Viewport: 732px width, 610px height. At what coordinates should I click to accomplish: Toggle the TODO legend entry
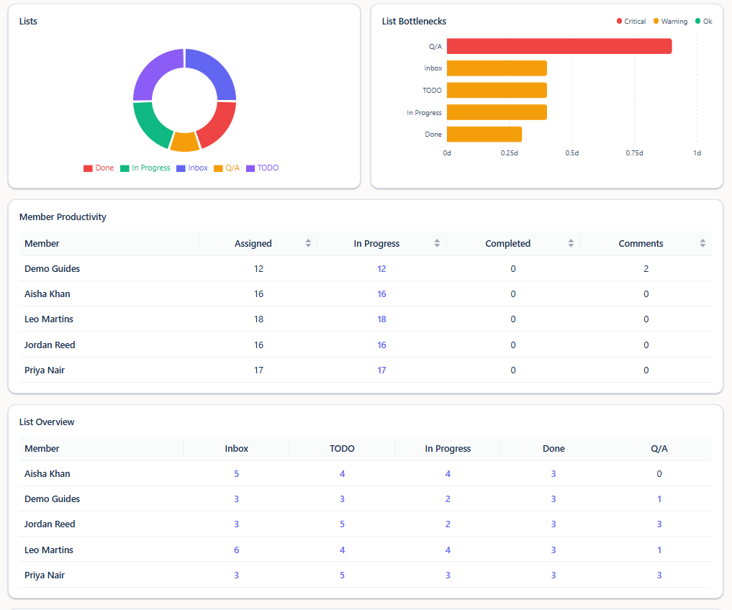pos(263,168)
